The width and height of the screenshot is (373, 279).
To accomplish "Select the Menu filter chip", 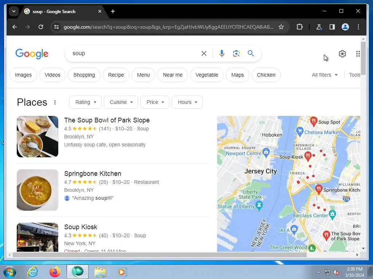I will [143, 75].
